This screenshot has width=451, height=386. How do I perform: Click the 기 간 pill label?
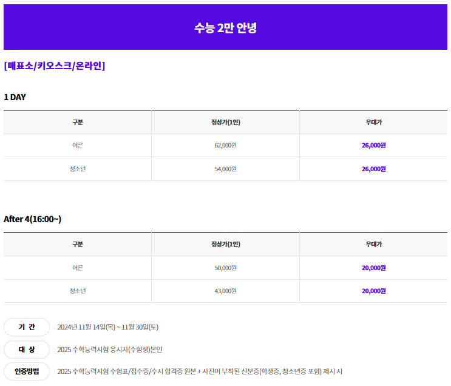pyautogui.click(x=27, y=327)
